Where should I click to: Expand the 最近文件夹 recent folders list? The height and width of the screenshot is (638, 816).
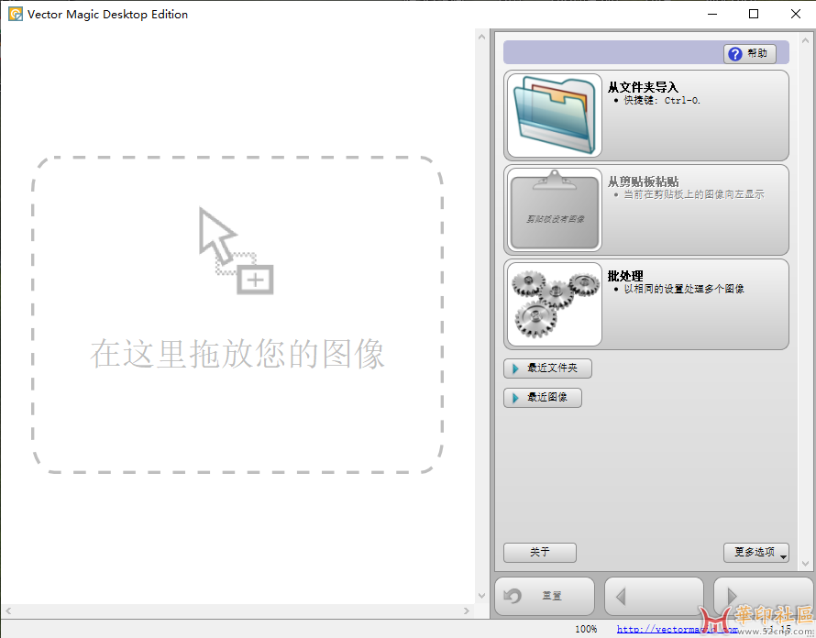point(547,368)
